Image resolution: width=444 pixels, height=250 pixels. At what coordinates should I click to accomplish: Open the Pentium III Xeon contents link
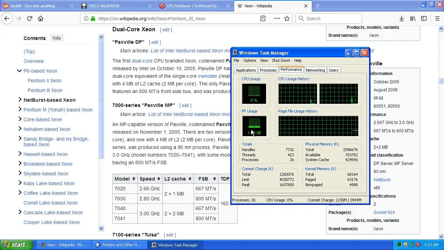coord(45,90)
